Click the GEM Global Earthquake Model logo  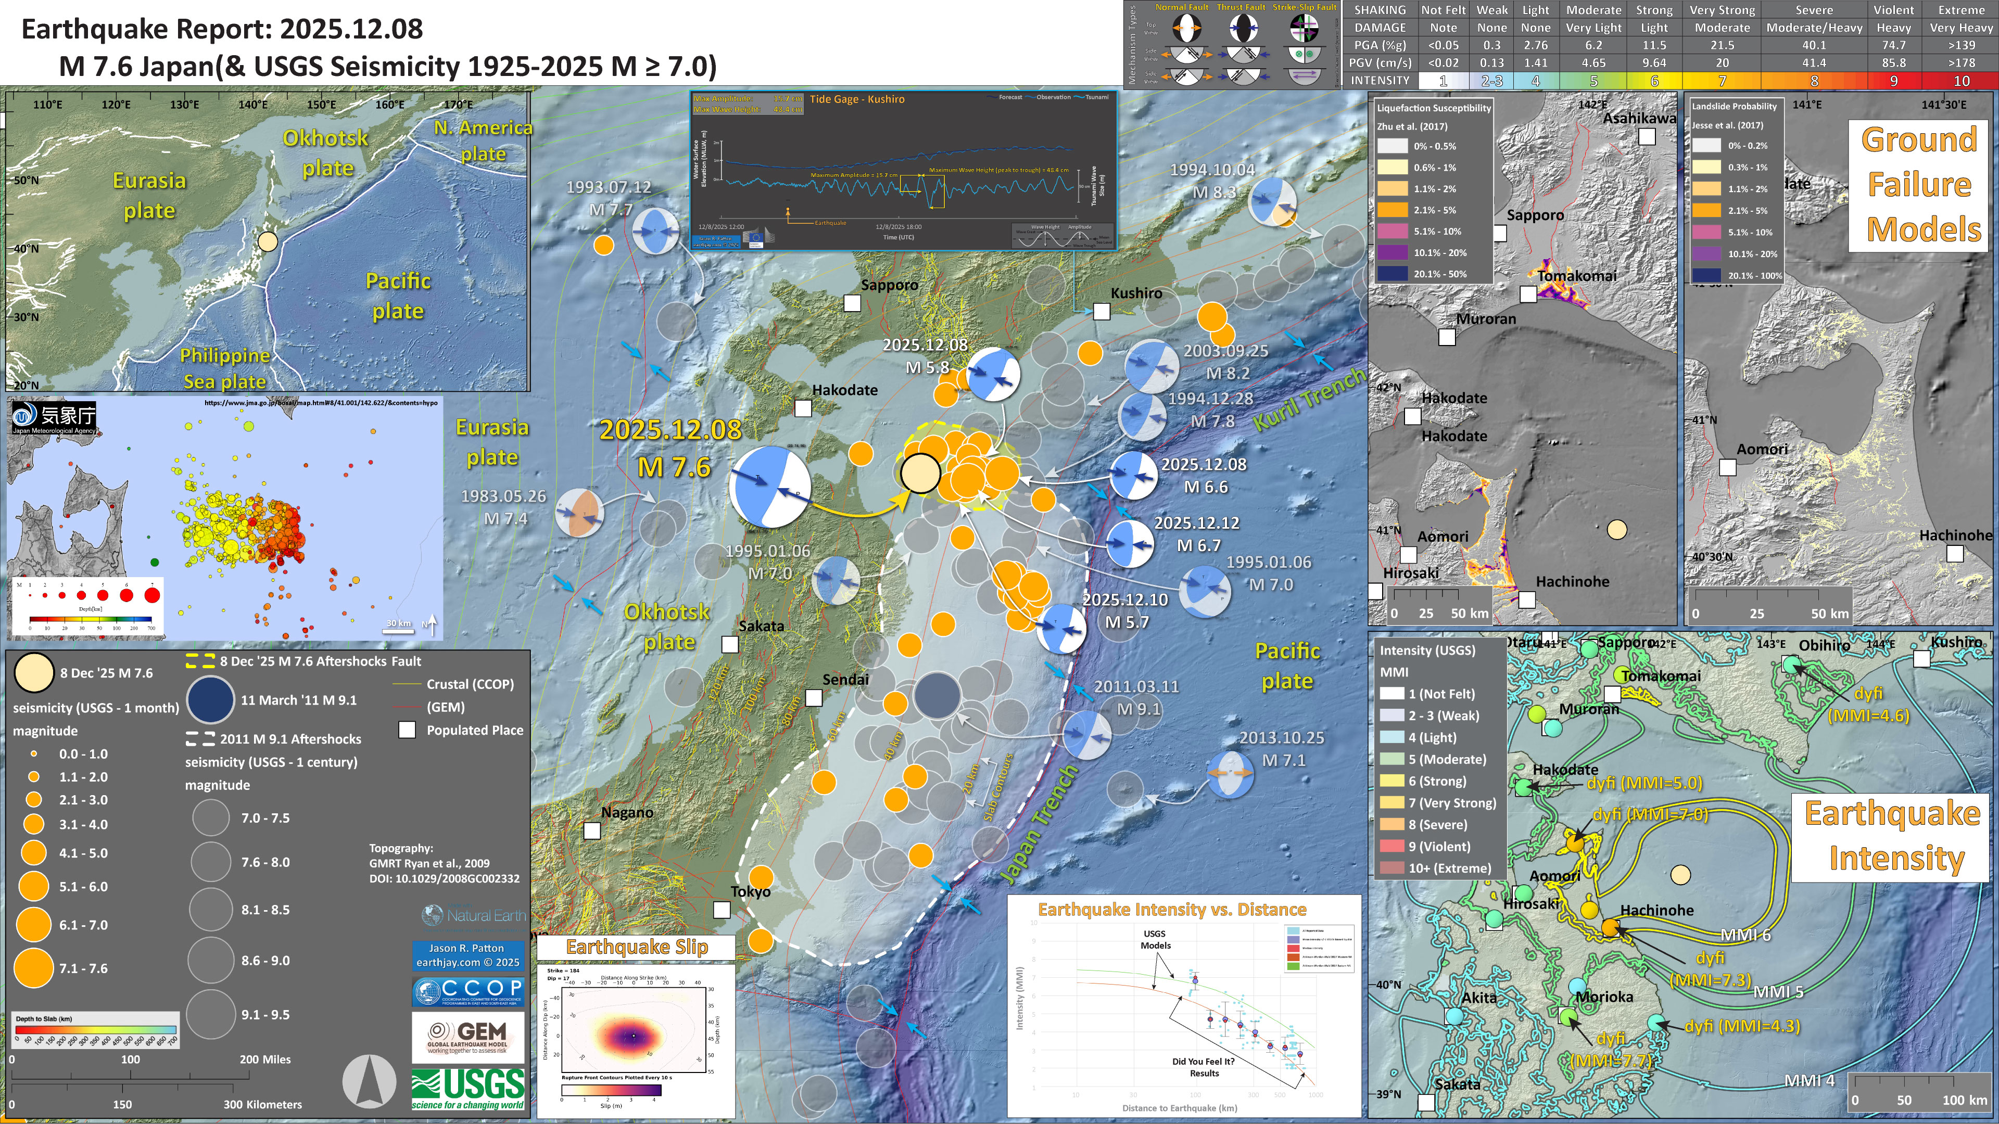click(468, 1037)
